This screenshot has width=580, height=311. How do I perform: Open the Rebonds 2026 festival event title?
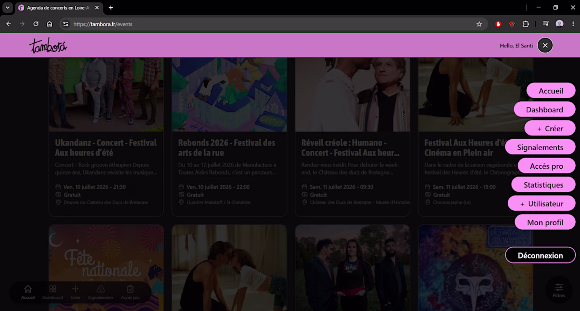click(x=226, y=148)
